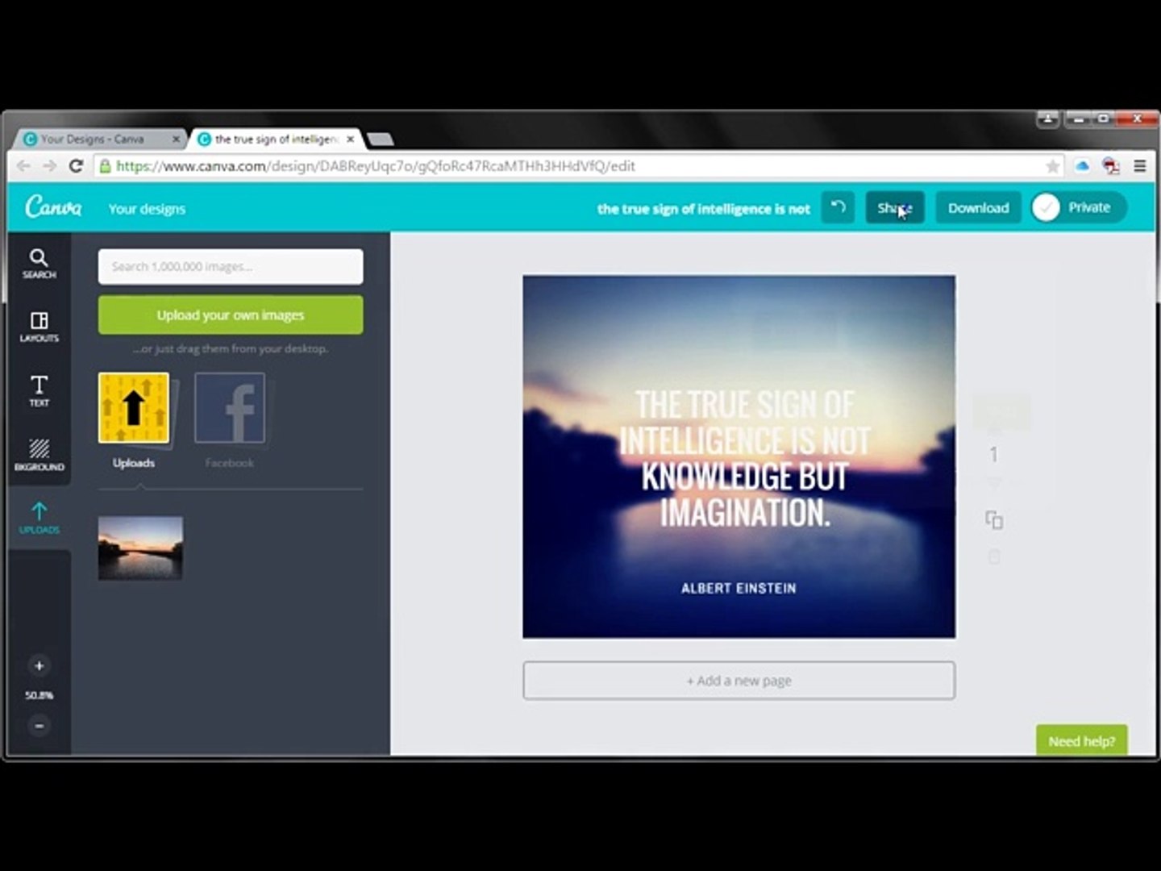Select the ALBERT EINSTEIN text

pos(739,589)
